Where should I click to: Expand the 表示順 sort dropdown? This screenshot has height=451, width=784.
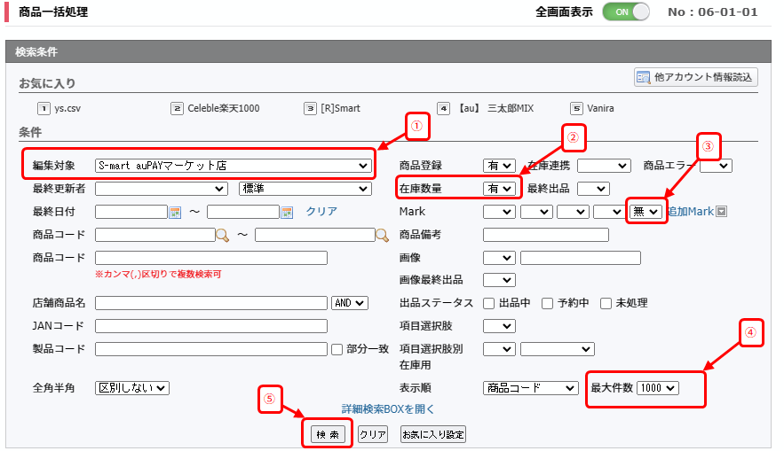pyautogui.click(x=531, y=388)
